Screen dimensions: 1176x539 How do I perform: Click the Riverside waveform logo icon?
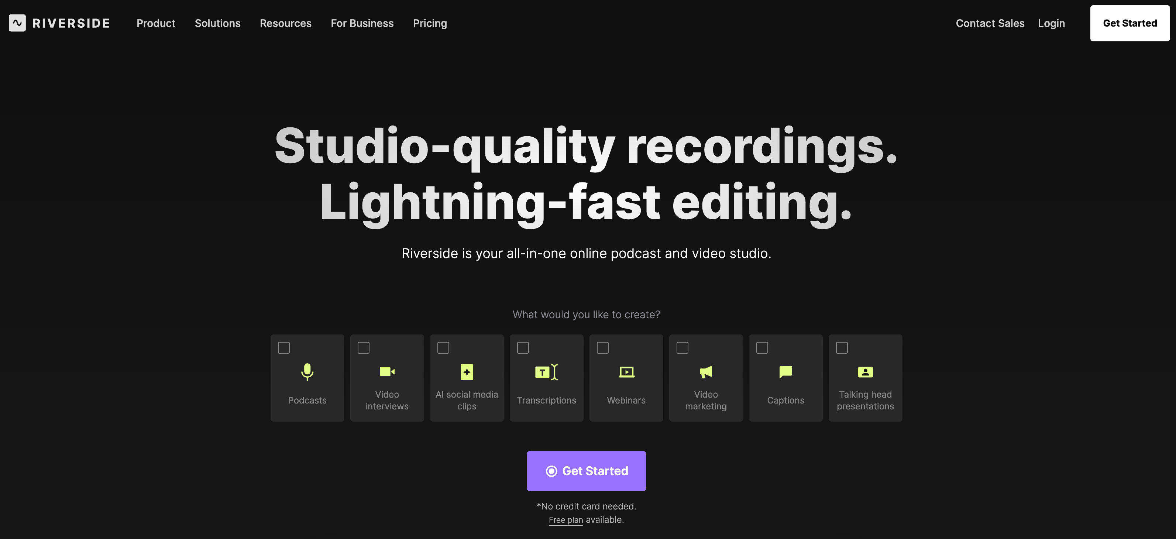[17, 23]
